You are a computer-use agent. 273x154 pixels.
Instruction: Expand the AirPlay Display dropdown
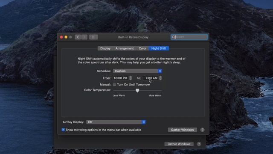116,122
